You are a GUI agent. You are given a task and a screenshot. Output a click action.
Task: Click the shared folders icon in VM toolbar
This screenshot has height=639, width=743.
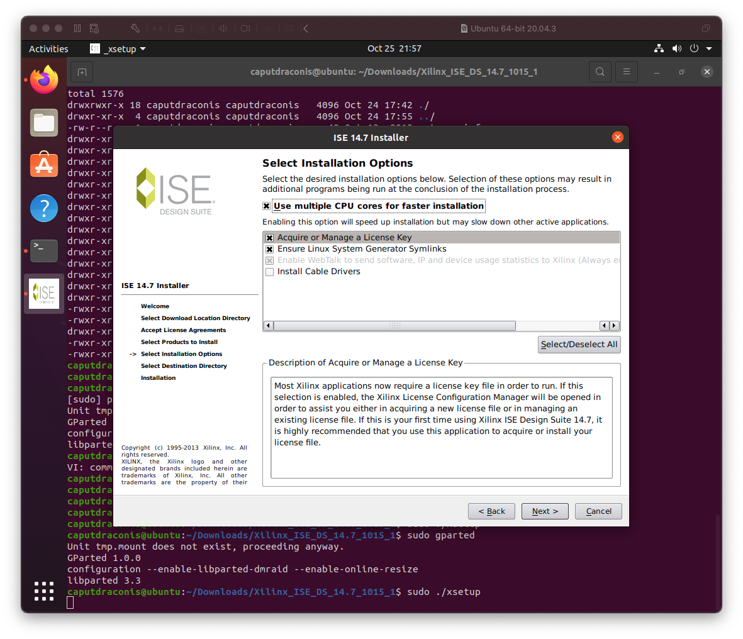click(x=290, y=28)
